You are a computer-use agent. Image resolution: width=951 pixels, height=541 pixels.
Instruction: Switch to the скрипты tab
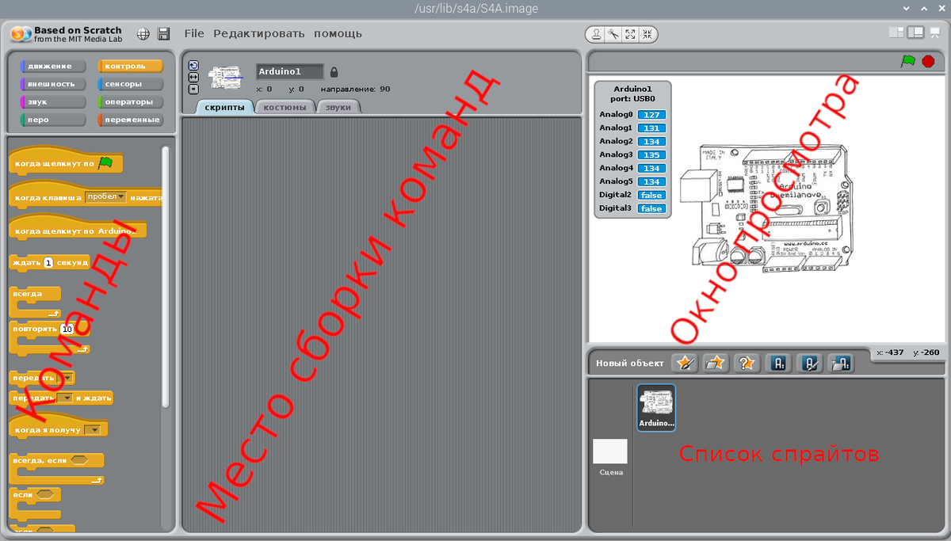pos(225,107)
